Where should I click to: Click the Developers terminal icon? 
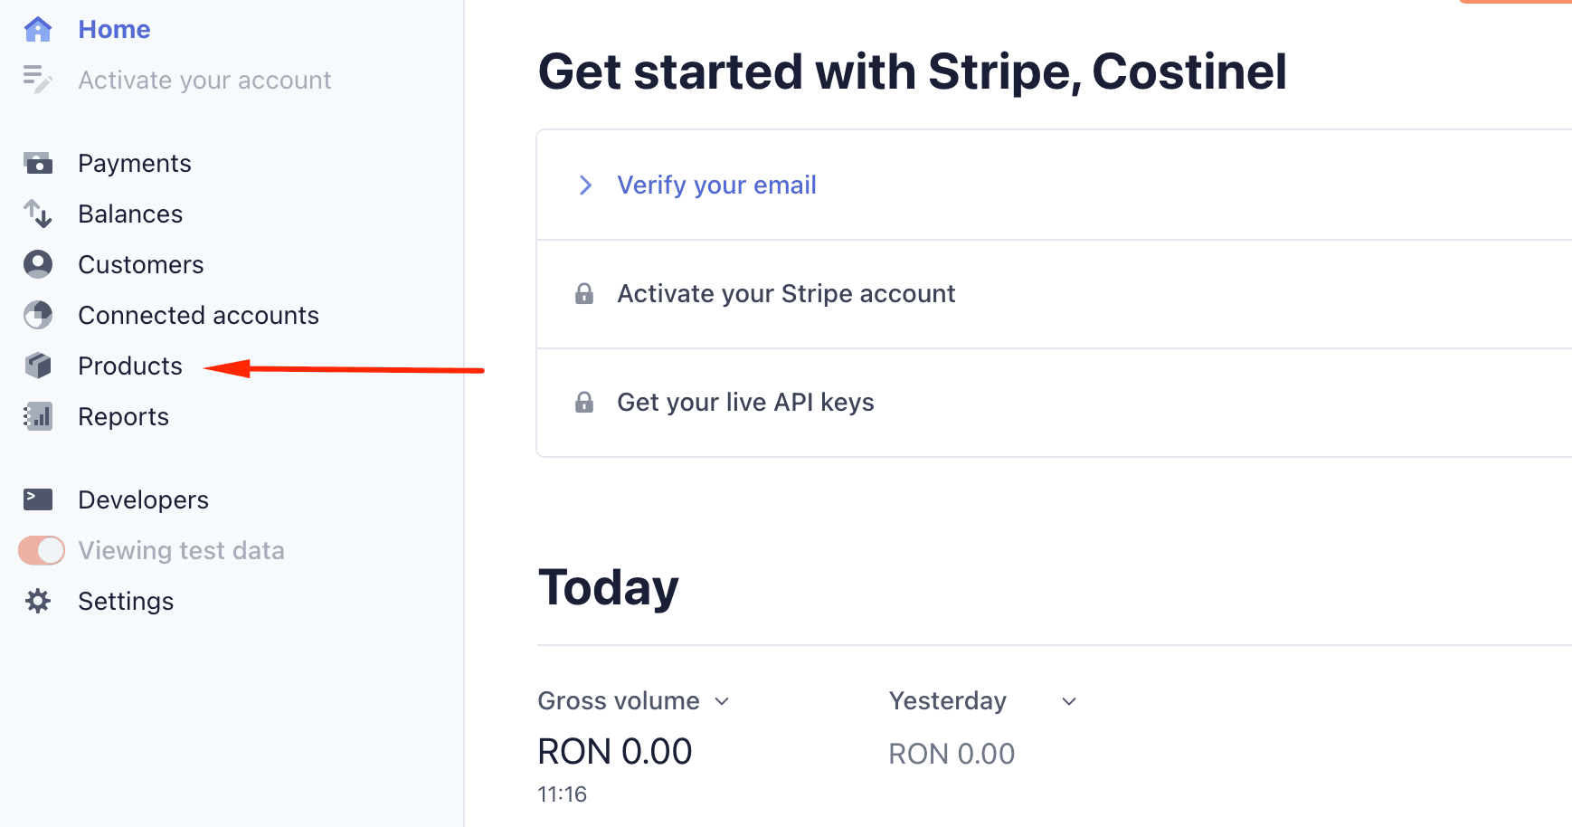[x=38, y=499]
